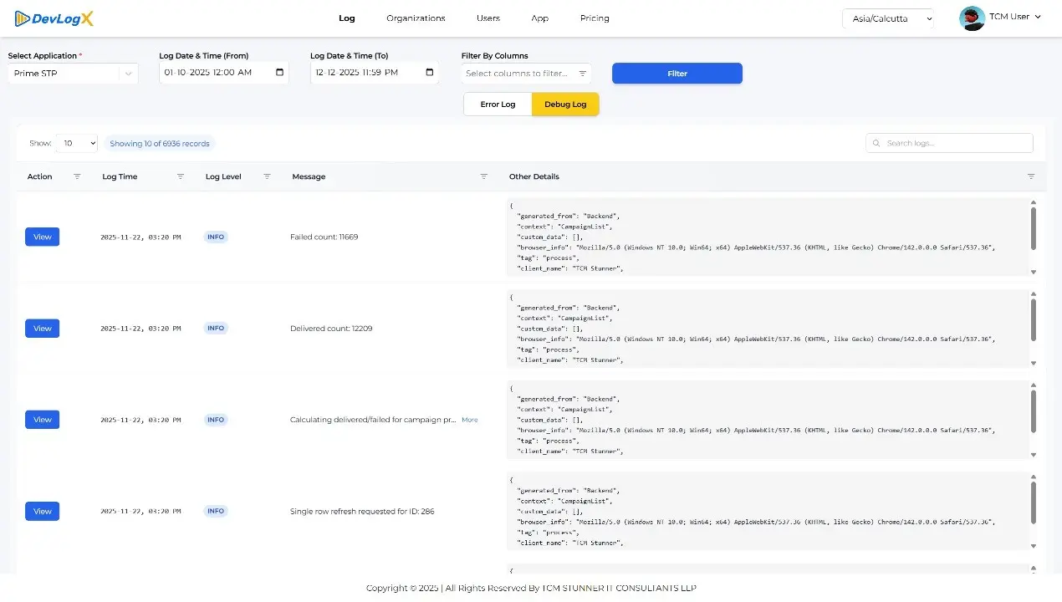Click the Log Date & Time (From) field
Image resolution: width=1062 pixels, height=602 pixels.
(224, 73)
